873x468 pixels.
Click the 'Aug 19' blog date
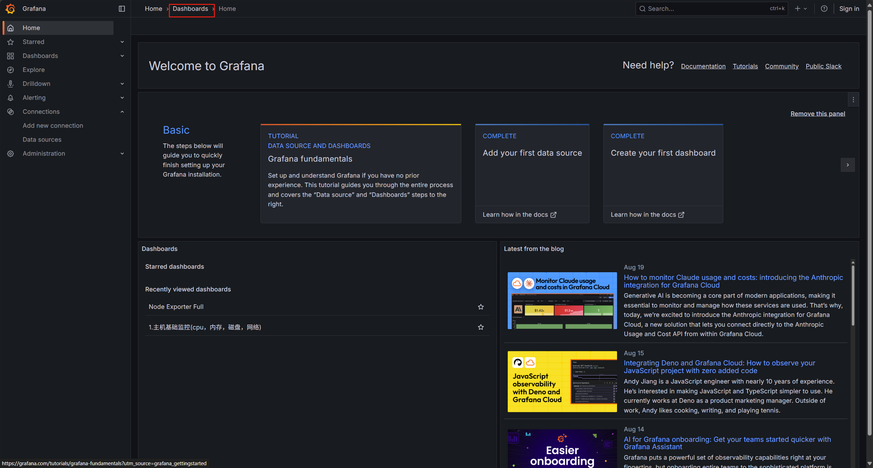point(633,267)
